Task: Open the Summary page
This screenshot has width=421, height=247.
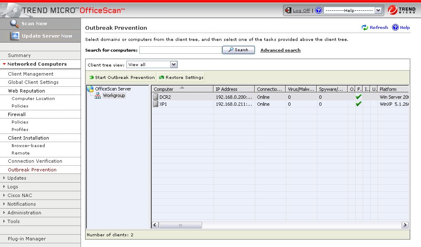Action: 19,55
